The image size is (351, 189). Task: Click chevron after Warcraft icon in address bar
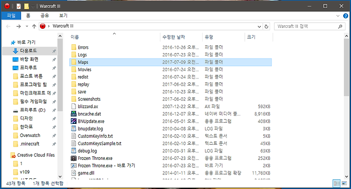pos(49,26)
